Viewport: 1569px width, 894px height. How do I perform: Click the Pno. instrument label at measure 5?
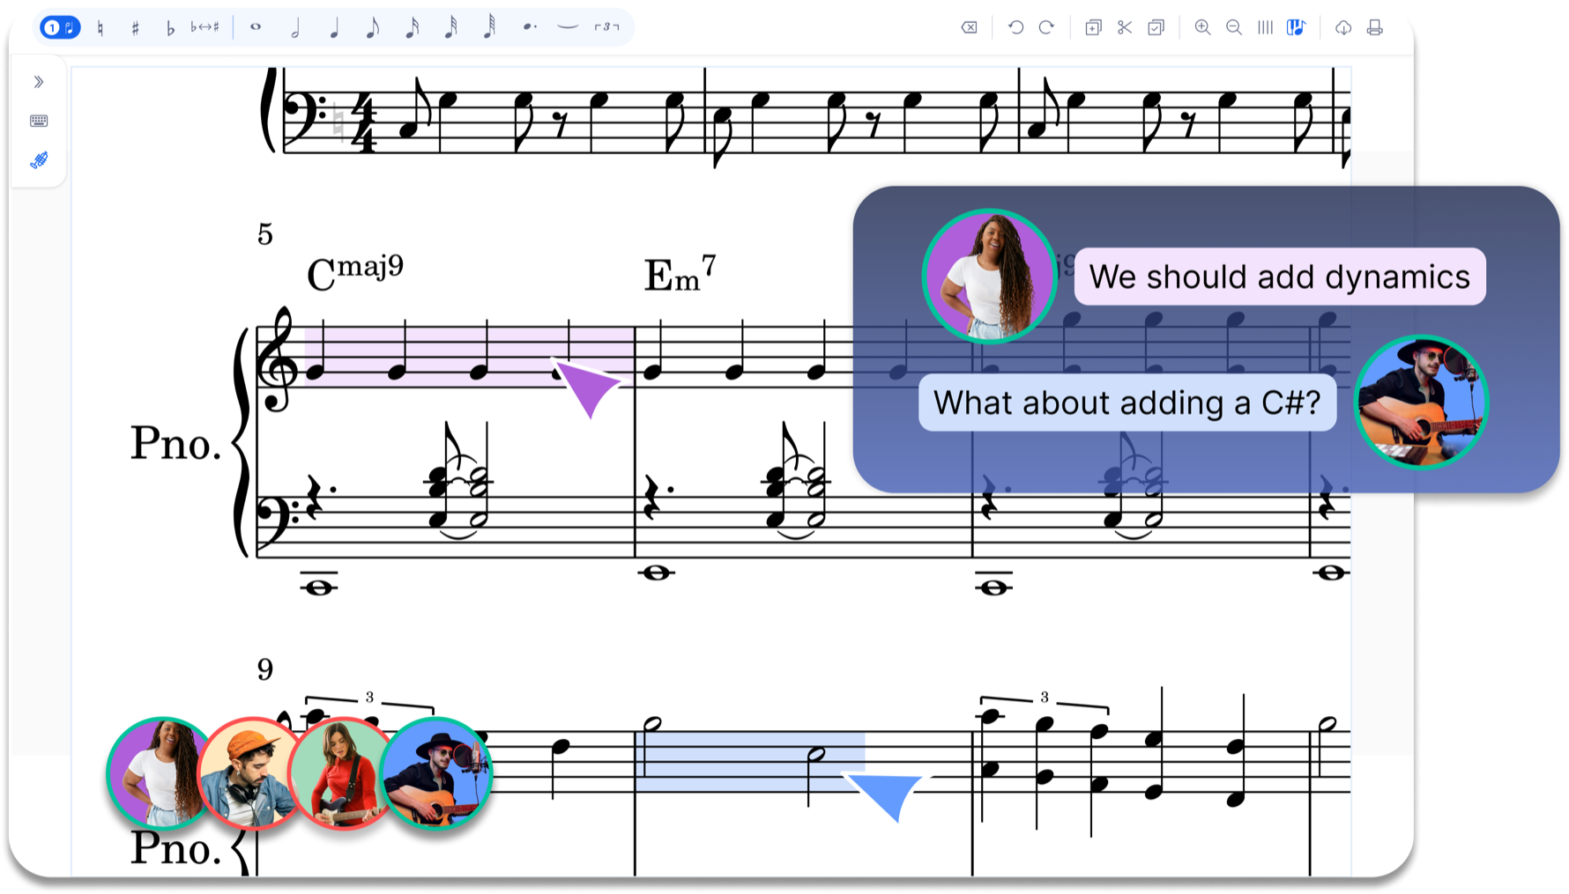point(175,443)
